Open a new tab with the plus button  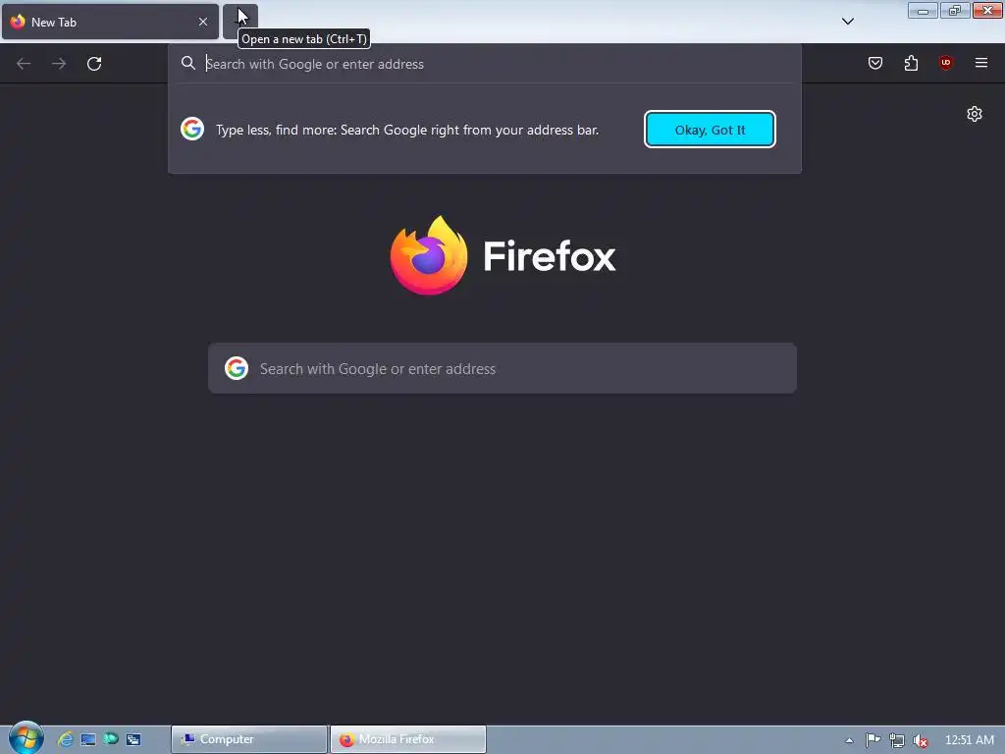(x=240, y=22)
